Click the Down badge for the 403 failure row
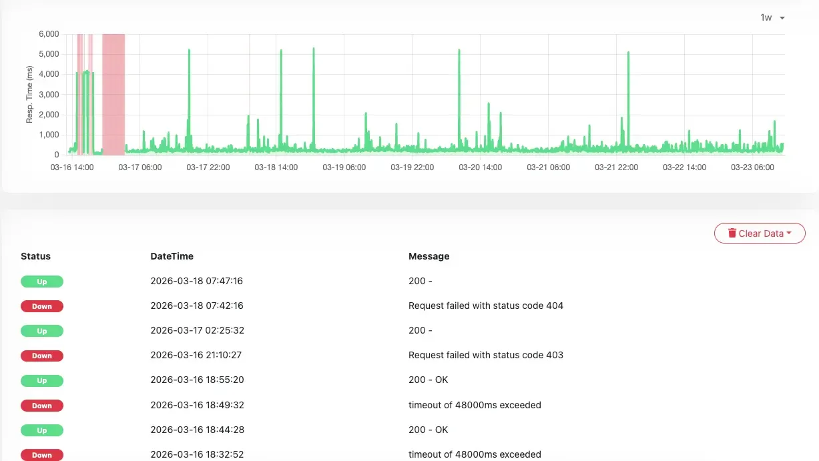The image size is (819, 461). (x=42, y=356)
